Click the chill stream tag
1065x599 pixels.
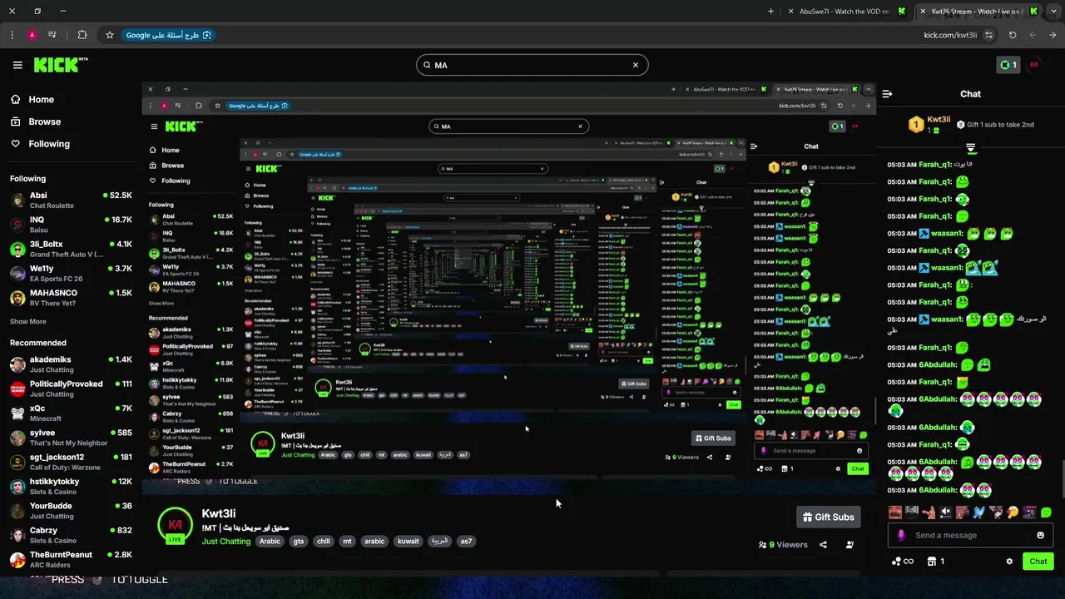tap(324, 541)
